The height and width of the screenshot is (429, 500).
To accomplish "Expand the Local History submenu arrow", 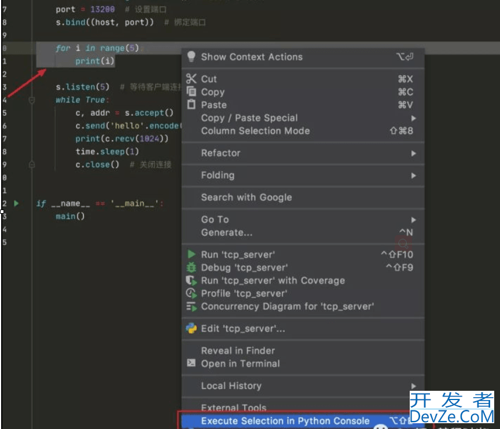I will click(x=414, y=386).
